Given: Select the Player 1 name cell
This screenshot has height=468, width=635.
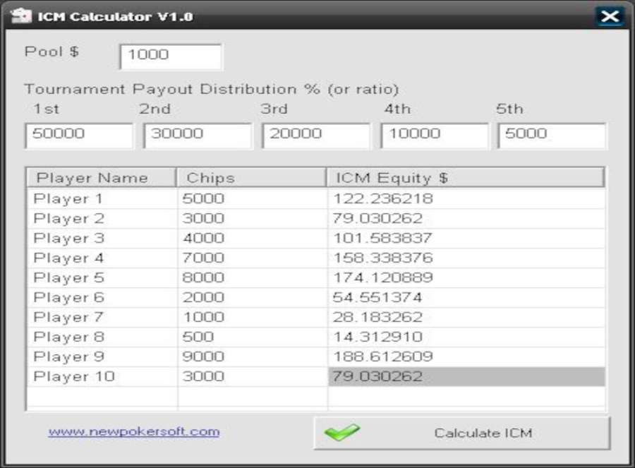Looking at the screenshot, I should coord(101,199).
